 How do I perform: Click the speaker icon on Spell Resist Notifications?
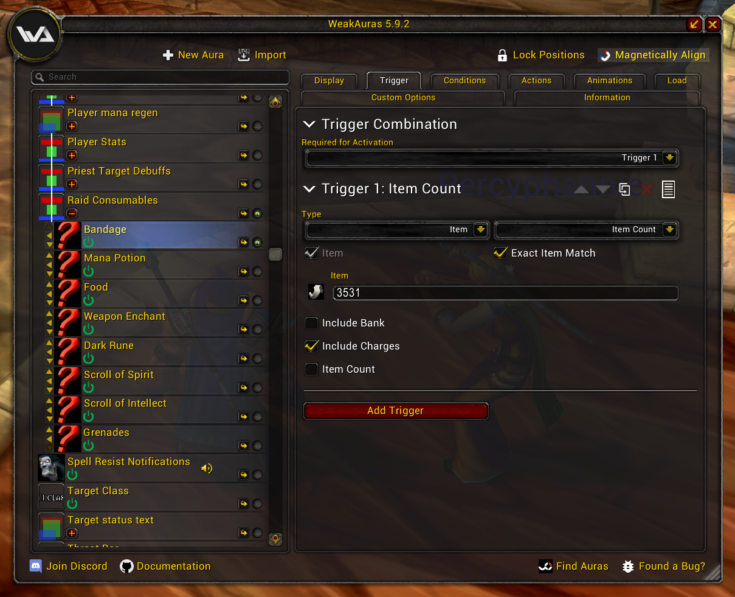click(207, 468)
